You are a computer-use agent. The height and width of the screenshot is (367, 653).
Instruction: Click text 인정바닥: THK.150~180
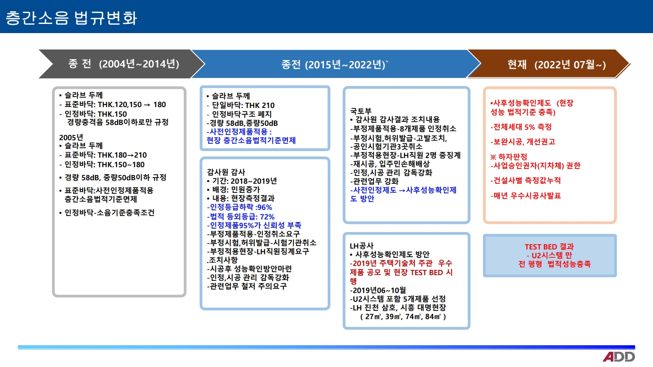[x=104, y=165]
